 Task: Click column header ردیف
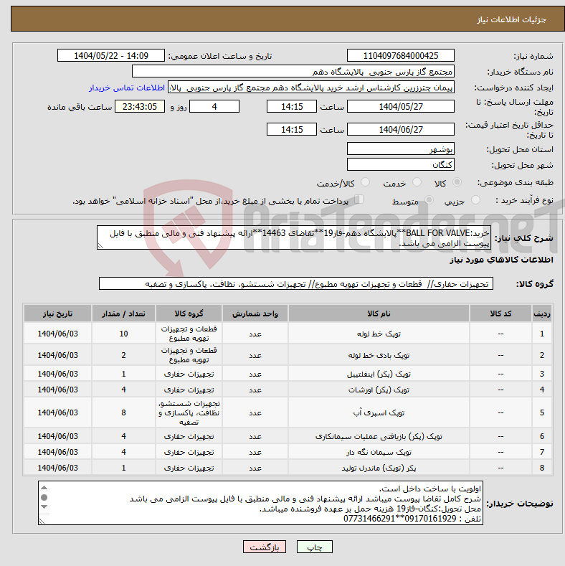[x=541, y=313]
